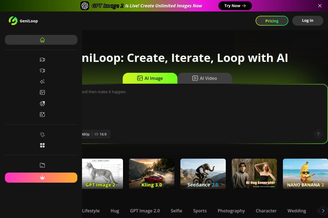Open the NANO BANANA 2 card
The width and height of the screenshot is (328, 218).
pyautogui.click(x=305, y=174)
